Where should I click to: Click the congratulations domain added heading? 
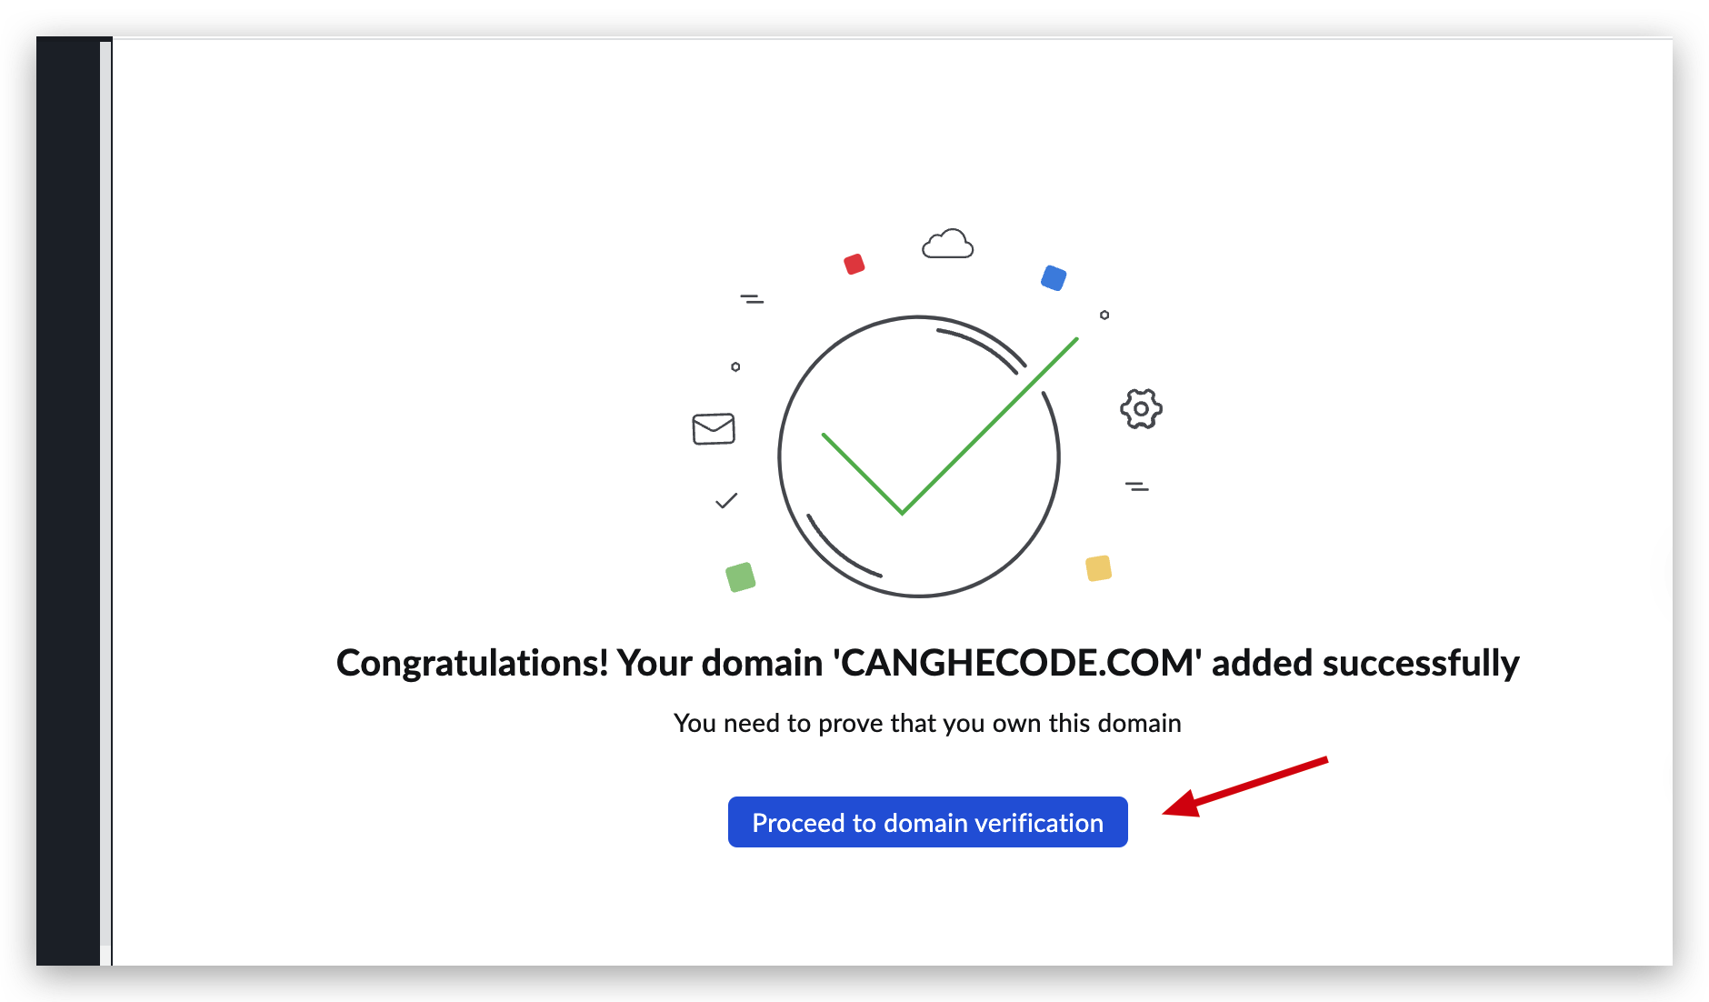(x=927, y=663)
